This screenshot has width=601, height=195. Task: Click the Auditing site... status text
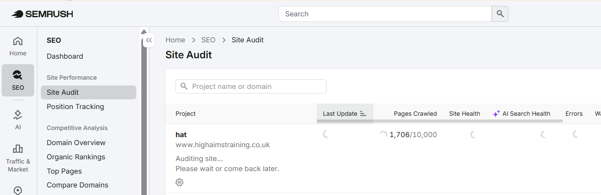(x=199, y=159)
